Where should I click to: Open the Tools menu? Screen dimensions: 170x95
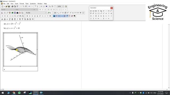pyautogui.click(x=27, y=3)
